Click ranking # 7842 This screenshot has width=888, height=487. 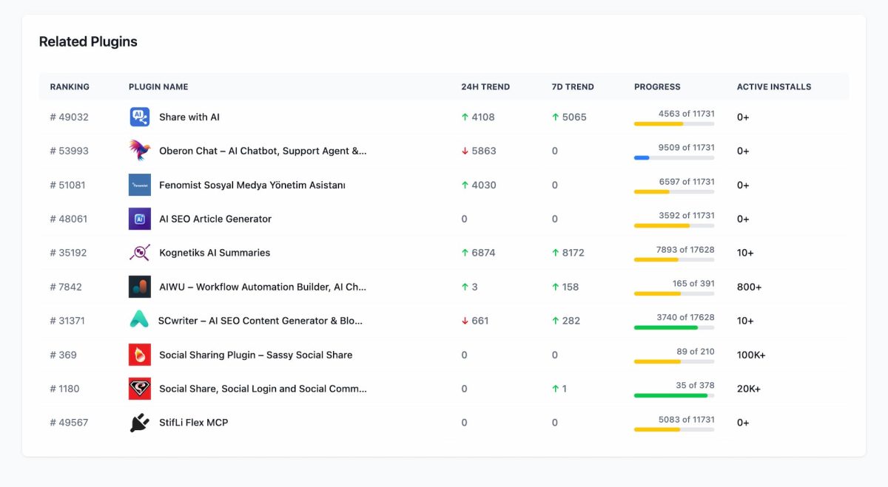pos(66,287)
